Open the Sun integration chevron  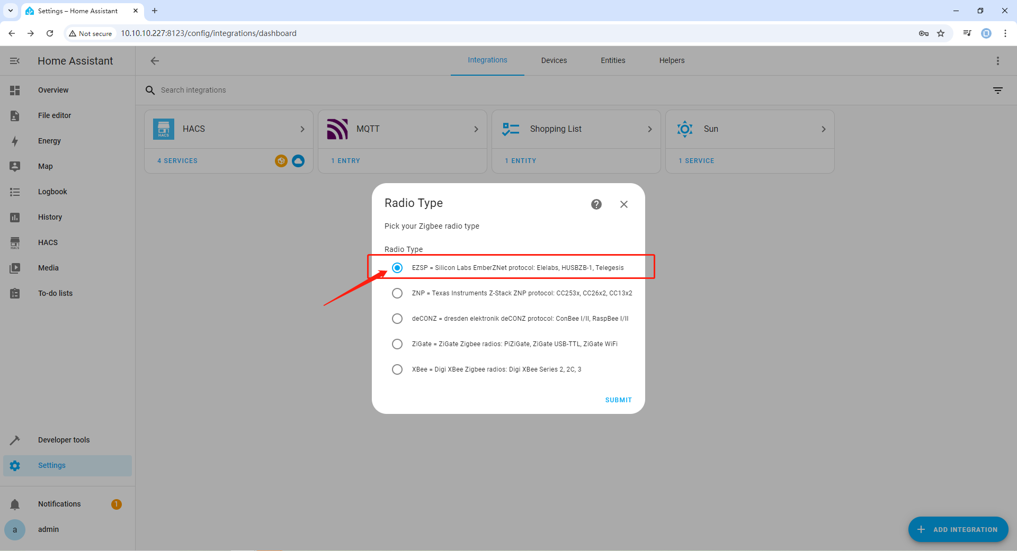823,129
